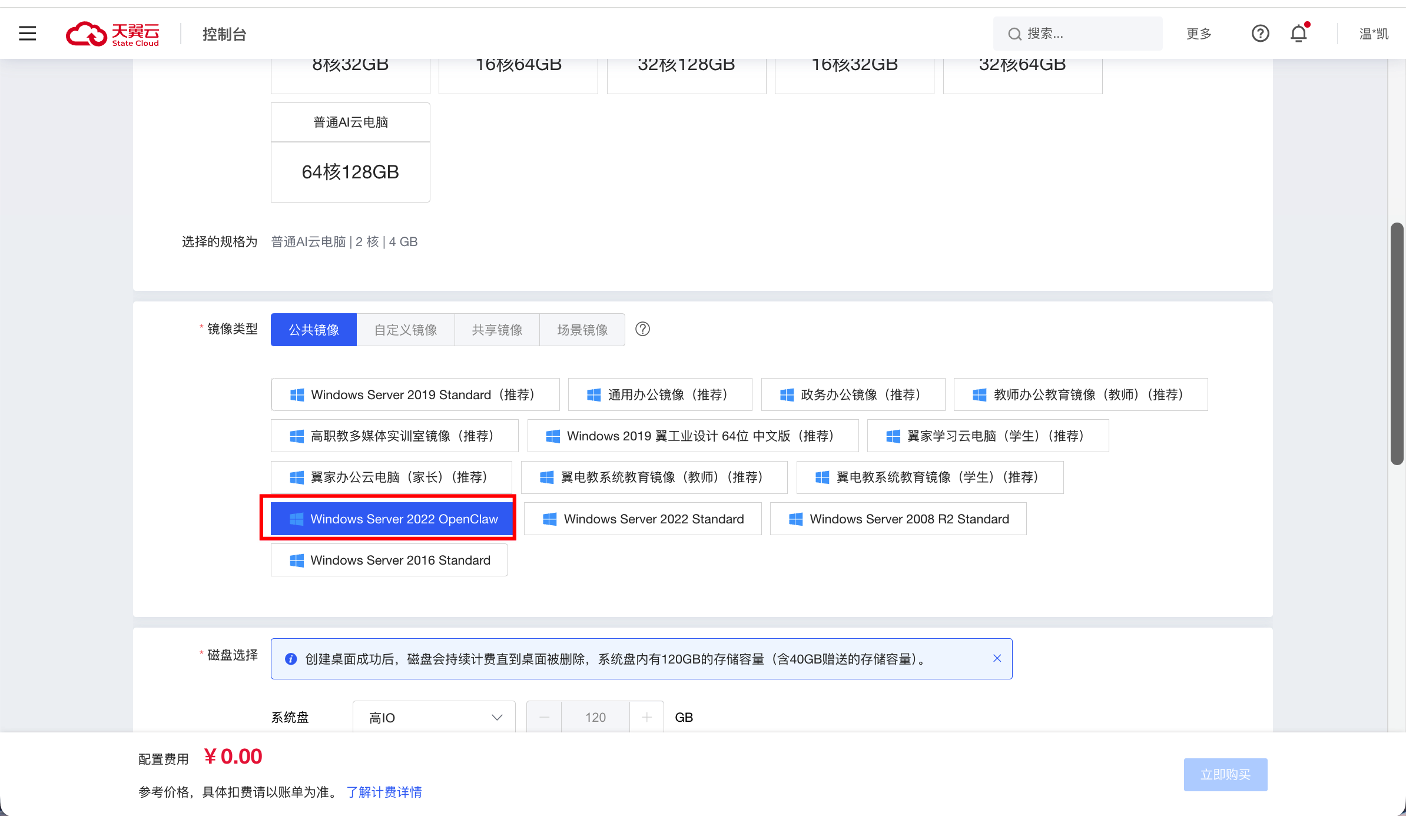
Task: Click the State Cloud logo
Action: click(x=112, y=34)
